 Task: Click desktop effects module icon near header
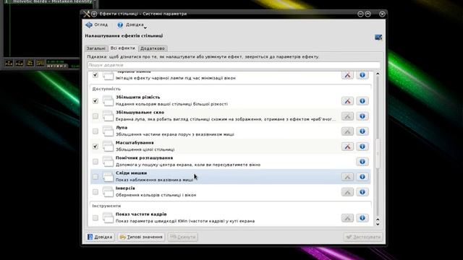(378, 37)
